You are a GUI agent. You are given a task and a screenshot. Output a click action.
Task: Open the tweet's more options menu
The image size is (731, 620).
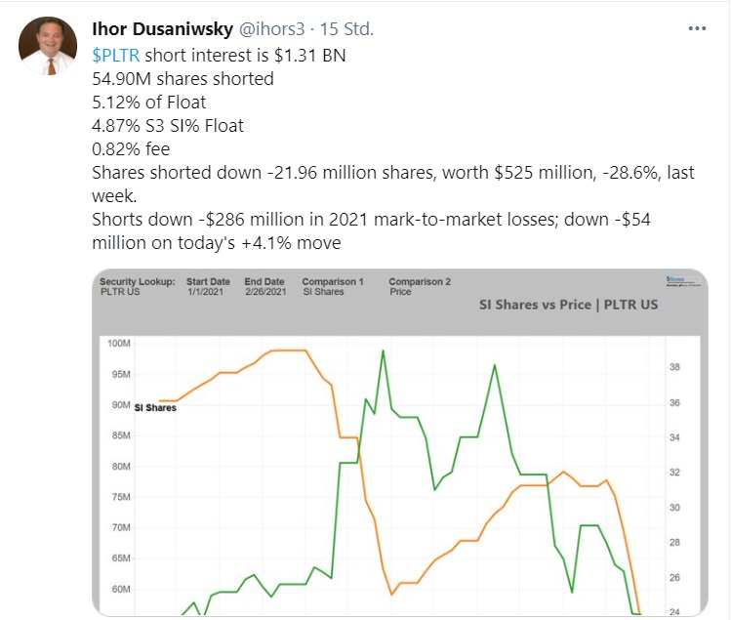696,29
